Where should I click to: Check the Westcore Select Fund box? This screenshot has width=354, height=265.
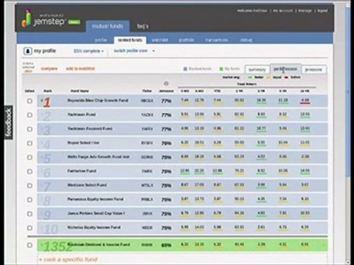[29, 185]
